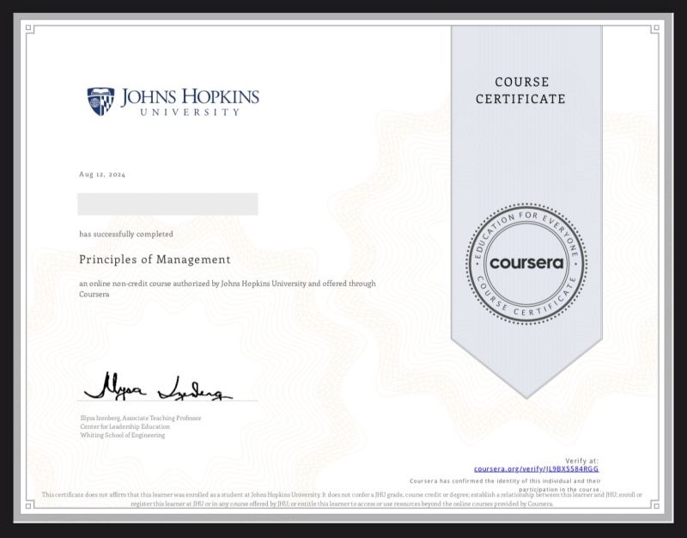Click the round Coursera course certificate seal
This screenshot has height=538, width=687.
[x=526, y=264]
